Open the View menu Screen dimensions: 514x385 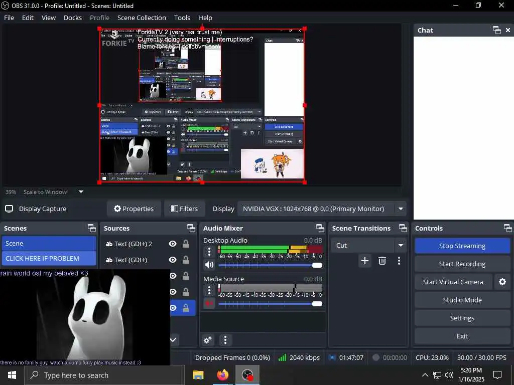(49, 18)
